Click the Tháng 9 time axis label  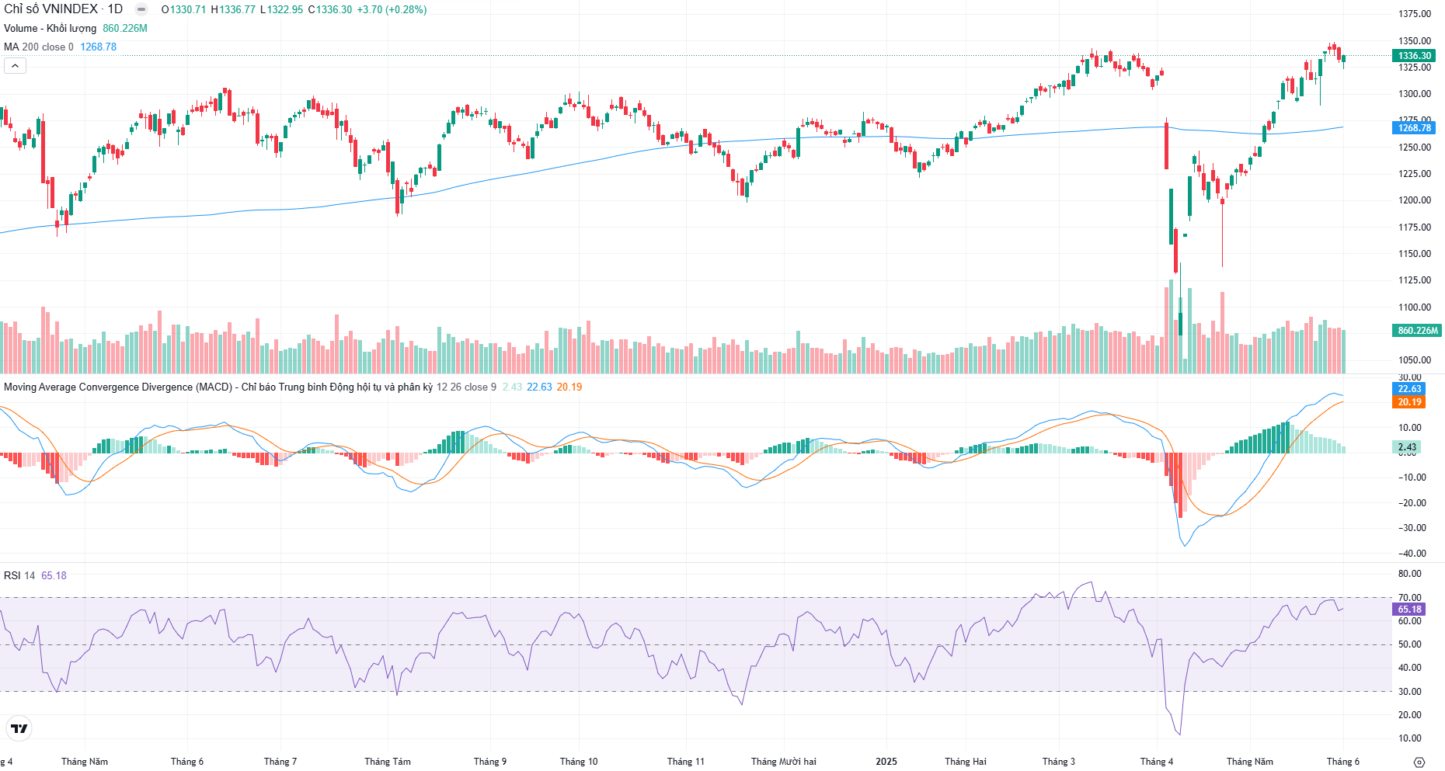[x=490, y=762]
